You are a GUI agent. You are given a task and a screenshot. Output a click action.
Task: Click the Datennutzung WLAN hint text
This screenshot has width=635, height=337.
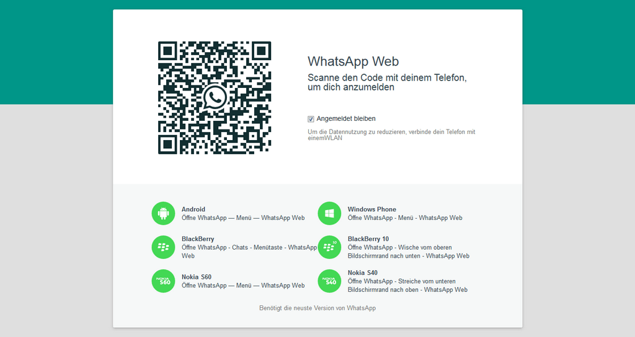[x=392, y=134]
